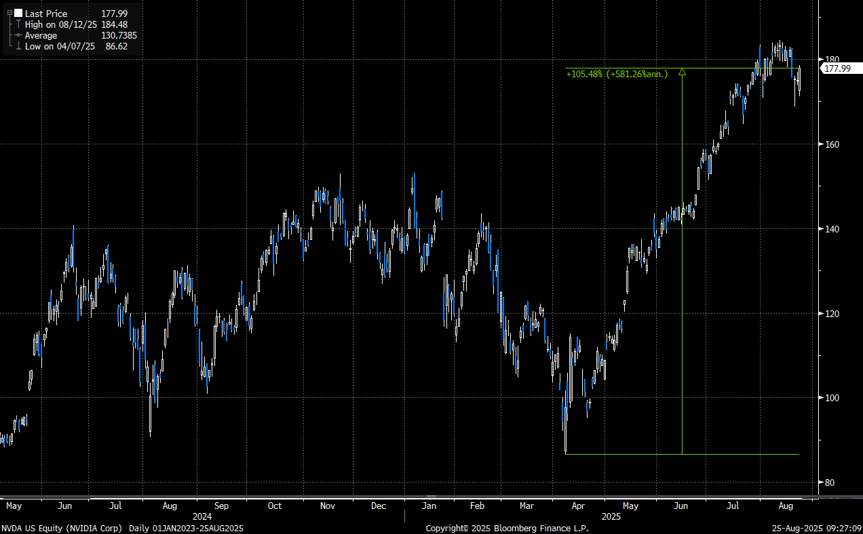
Task: Click the 140 price axis label
Action: 832,229
